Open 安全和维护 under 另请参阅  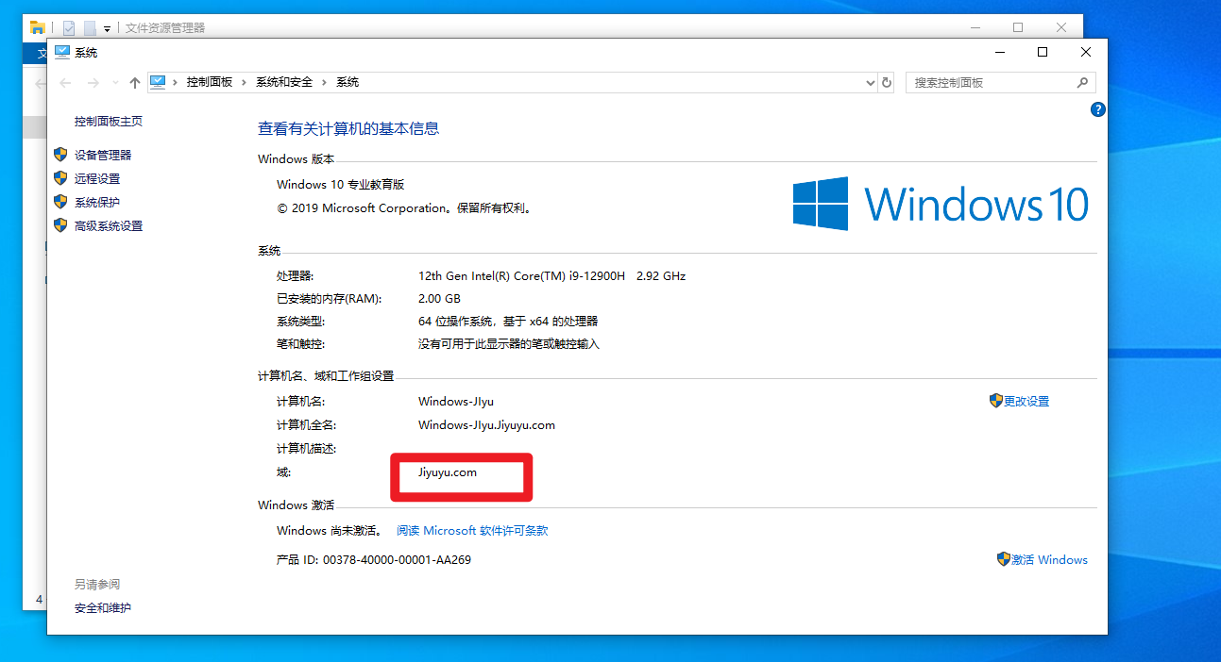click(103, 608)
